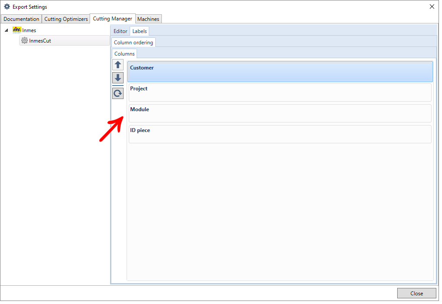Viewport: 442px width, 304px height.
Task: Move the selected column up with the up arrow
Action: pyautogui.click(x=118, y=65)
